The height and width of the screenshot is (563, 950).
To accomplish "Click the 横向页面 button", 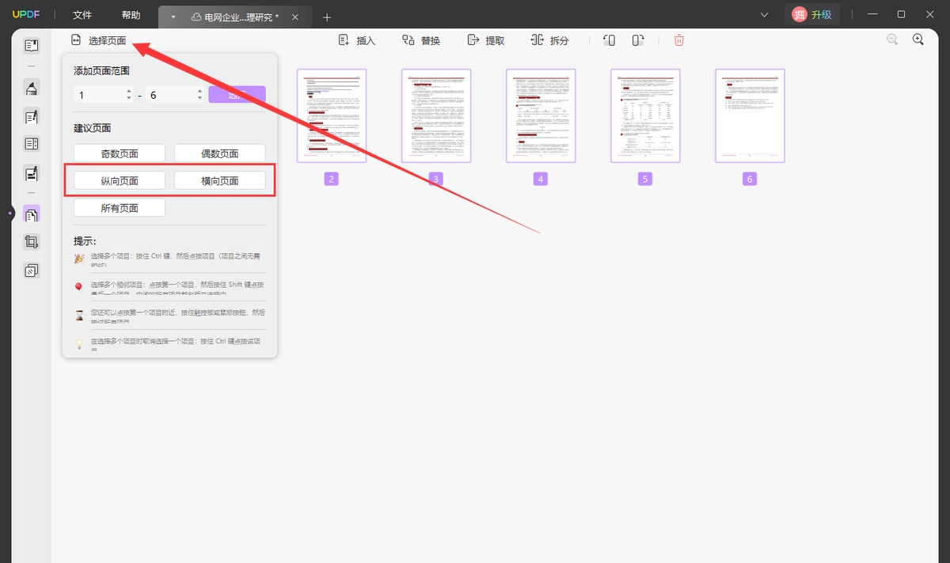I will 219,180.
